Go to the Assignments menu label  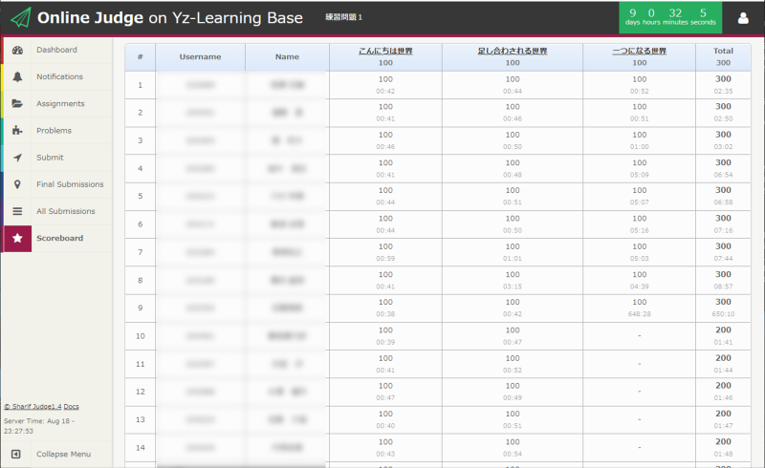tap(60, 103)
